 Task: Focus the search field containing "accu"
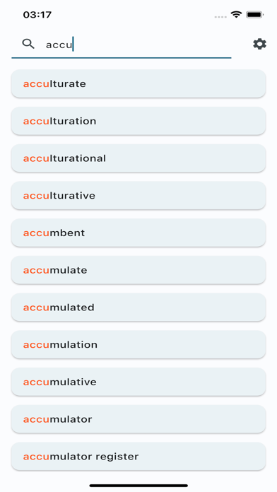tap(122, 45)
